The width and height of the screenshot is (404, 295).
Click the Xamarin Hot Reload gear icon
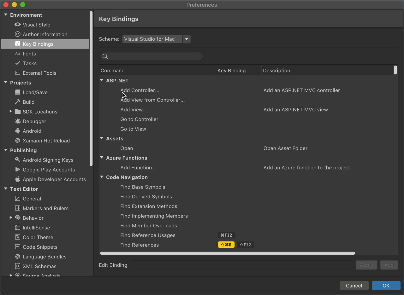(x=18, y=141)
